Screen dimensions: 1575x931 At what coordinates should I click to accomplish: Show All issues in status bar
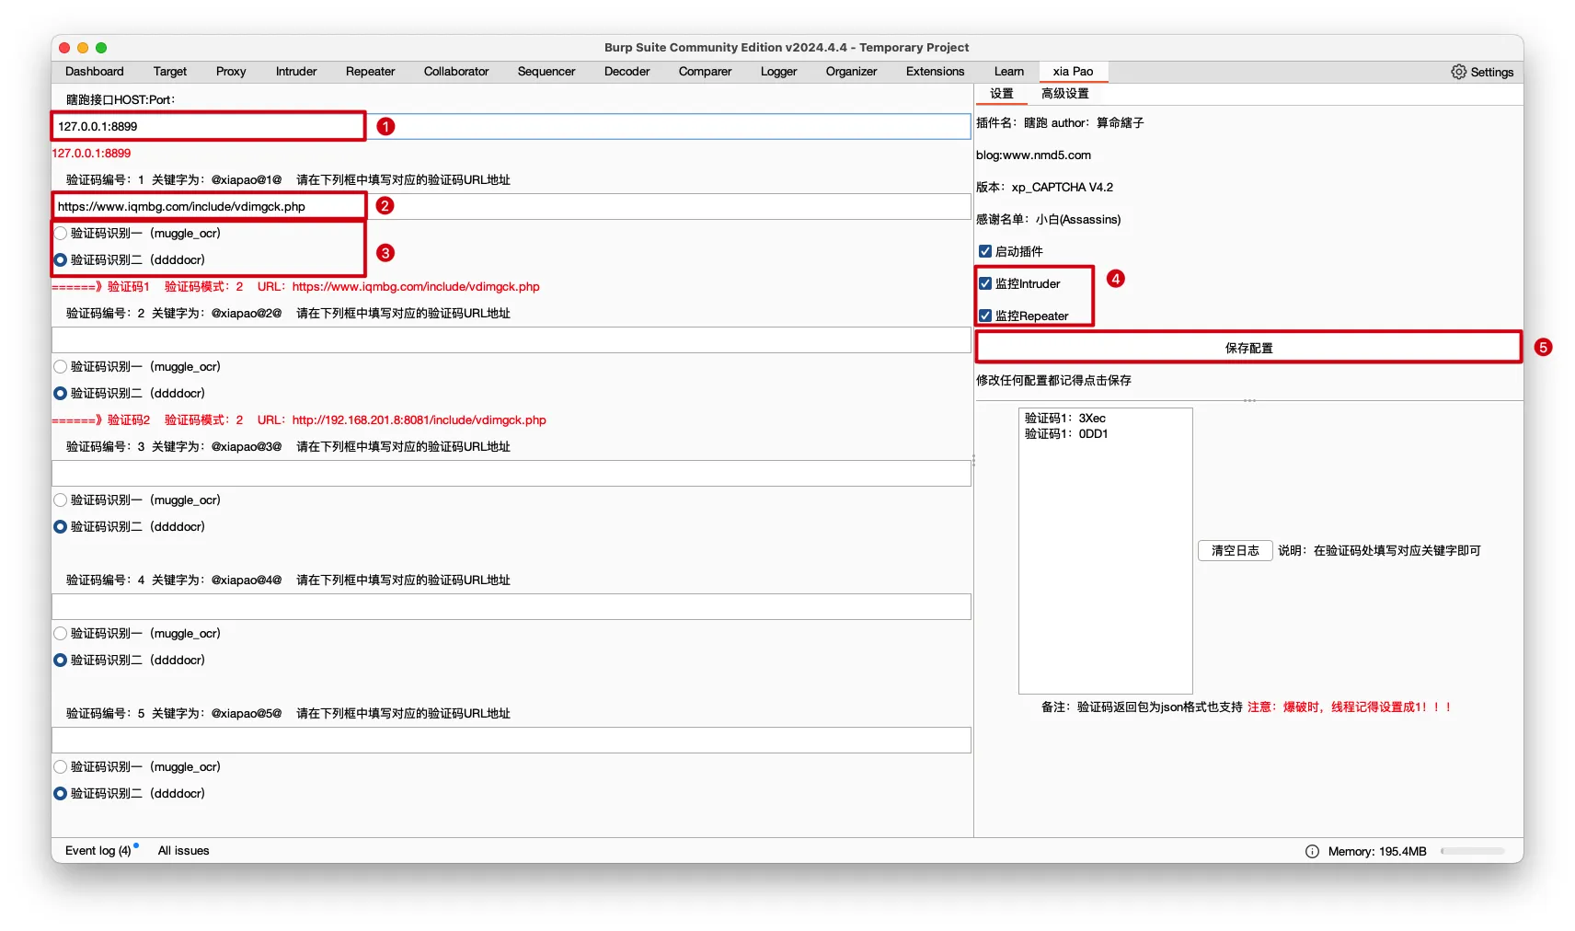click(183, 851)
